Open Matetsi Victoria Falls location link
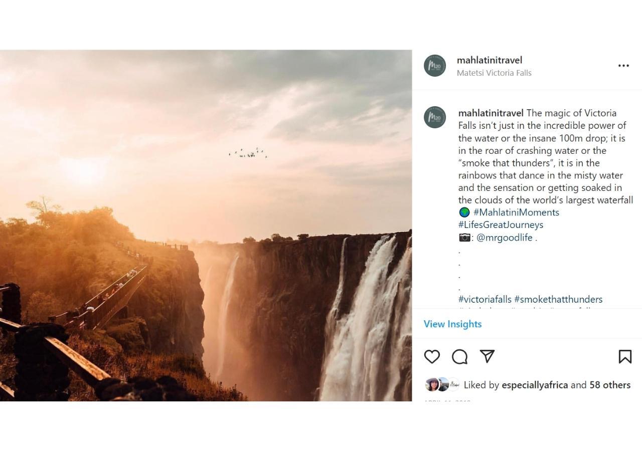This screenshot has width=642, height=451. point(494,73)
